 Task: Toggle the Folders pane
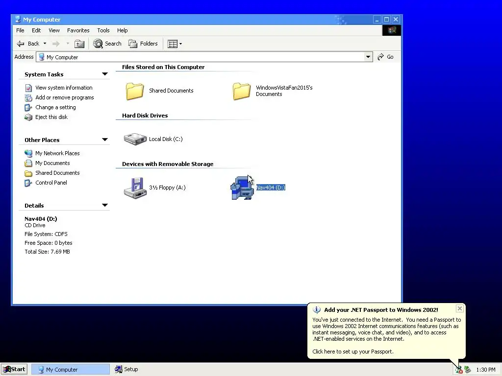click(x=143, y=44)
